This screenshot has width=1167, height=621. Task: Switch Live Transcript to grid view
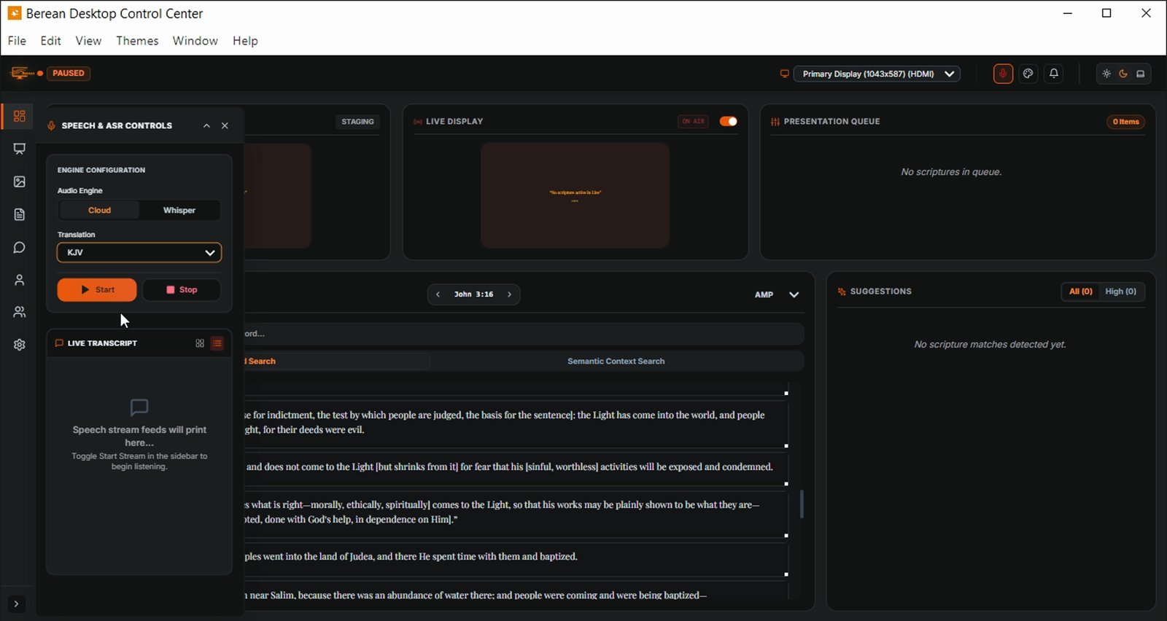tap(200, 343)
